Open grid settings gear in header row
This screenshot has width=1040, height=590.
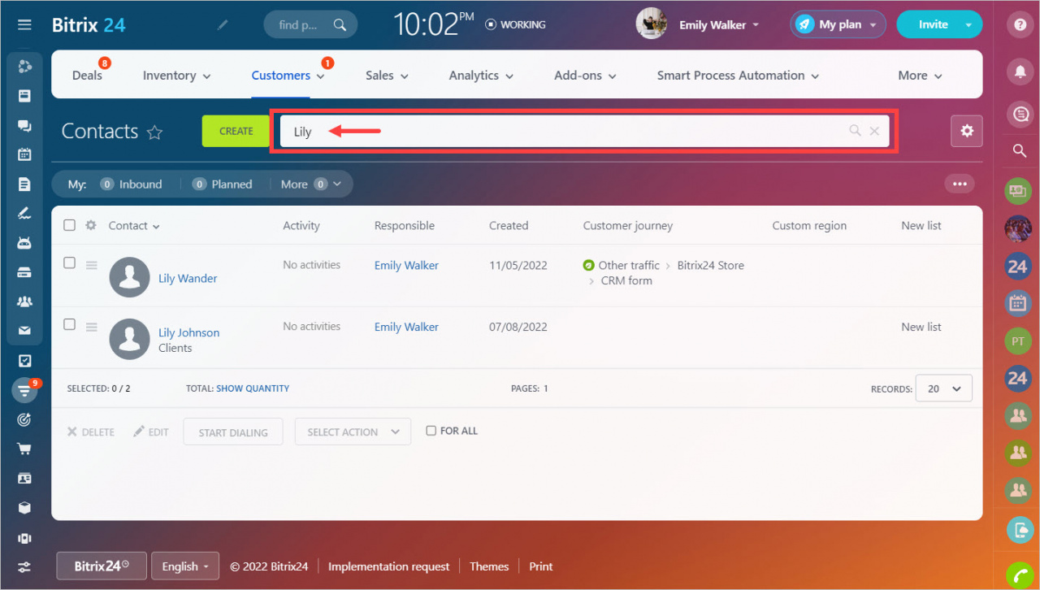[x=91, y=225]
